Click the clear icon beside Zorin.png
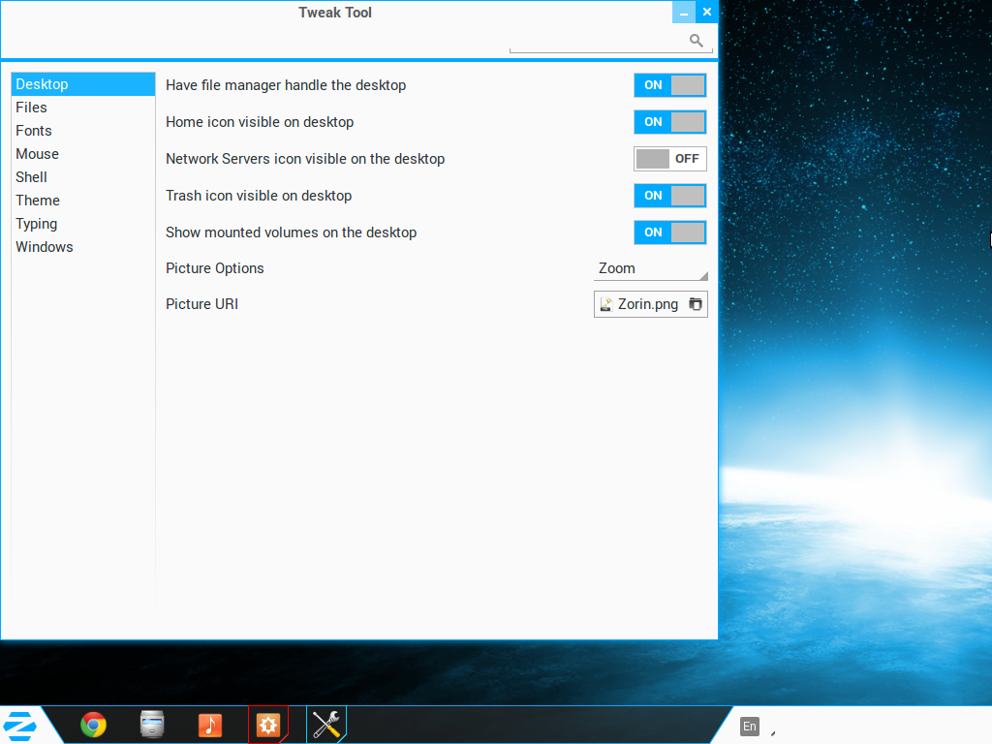This screenshot has height=744, width=992. [695, 304]
